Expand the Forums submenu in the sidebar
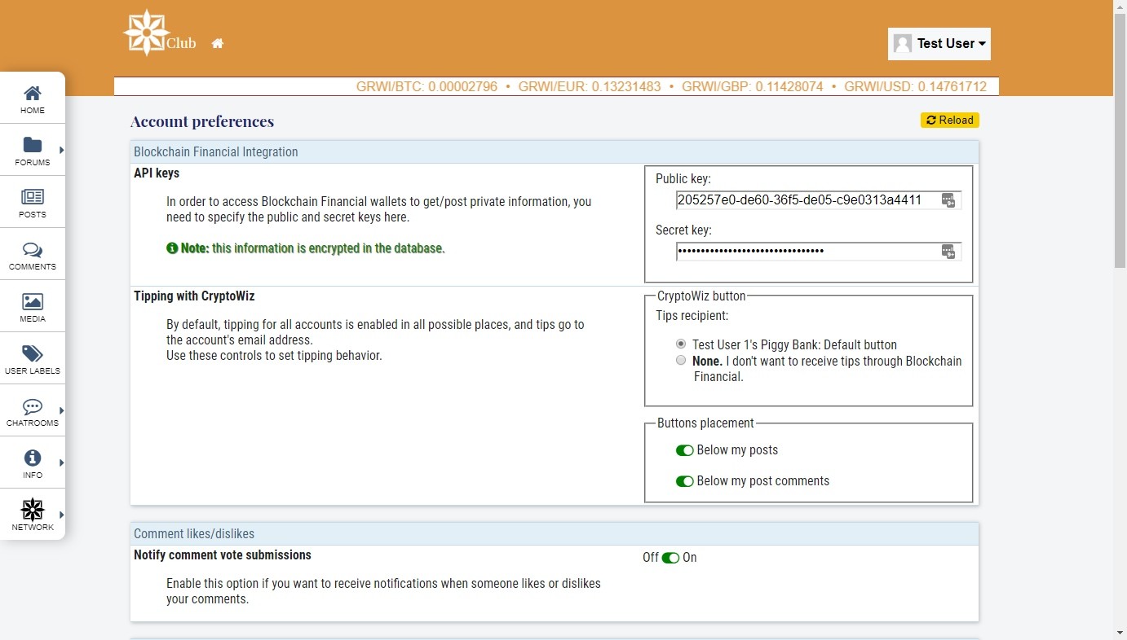The image size is (1127, 640). [x=61, y=150]
